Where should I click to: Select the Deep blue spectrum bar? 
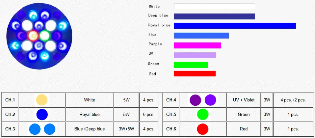click(x=214, y=16)
